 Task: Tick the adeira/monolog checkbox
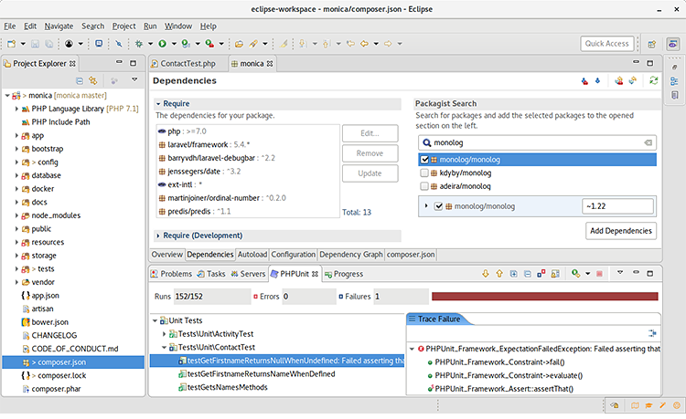click(424, 184)
